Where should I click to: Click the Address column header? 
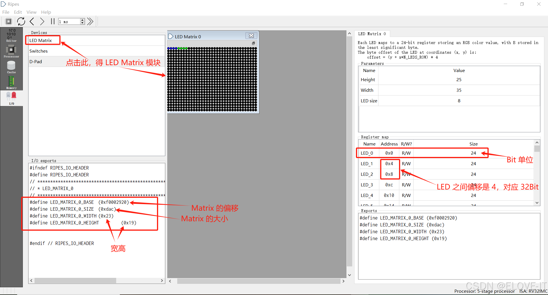389,144
